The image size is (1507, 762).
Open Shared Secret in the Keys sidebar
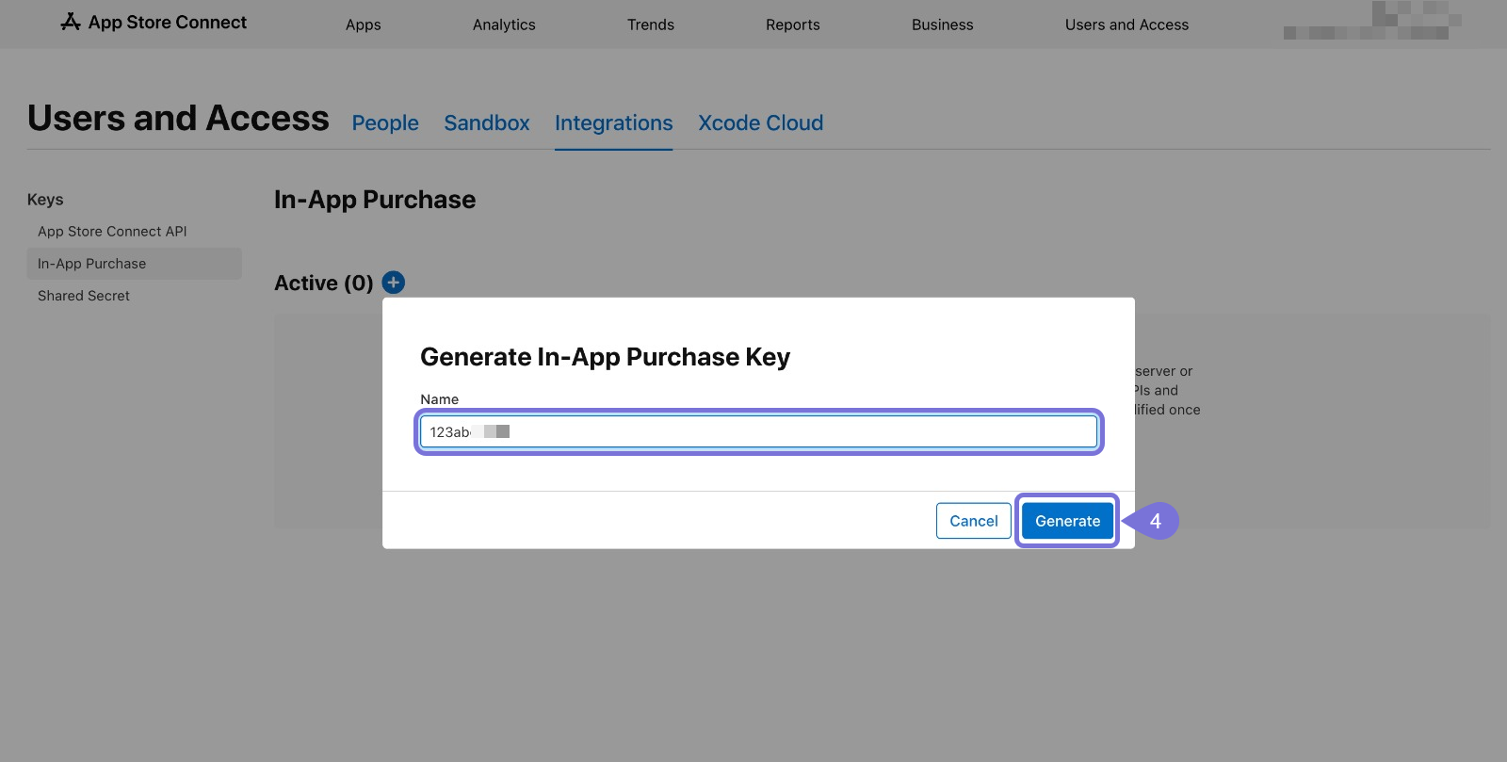click(84, 296)
